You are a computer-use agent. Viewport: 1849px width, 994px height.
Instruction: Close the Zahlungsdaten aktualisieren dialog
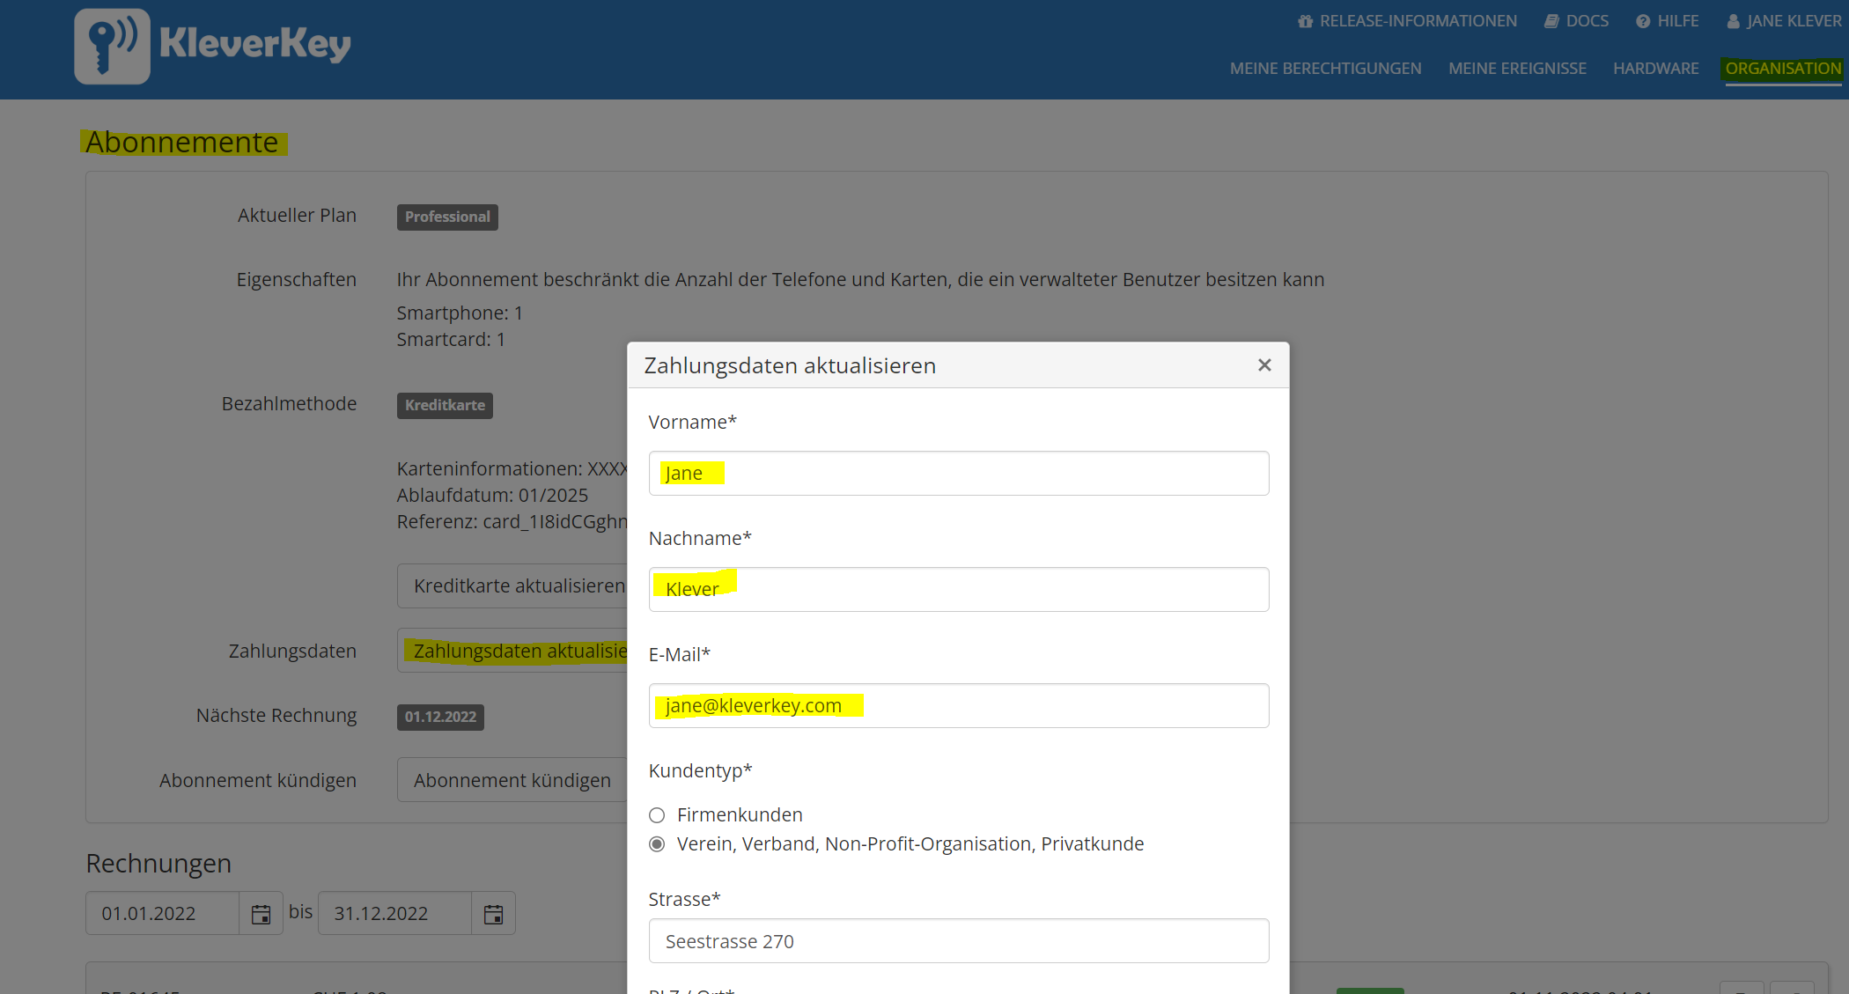[1264, 364]
